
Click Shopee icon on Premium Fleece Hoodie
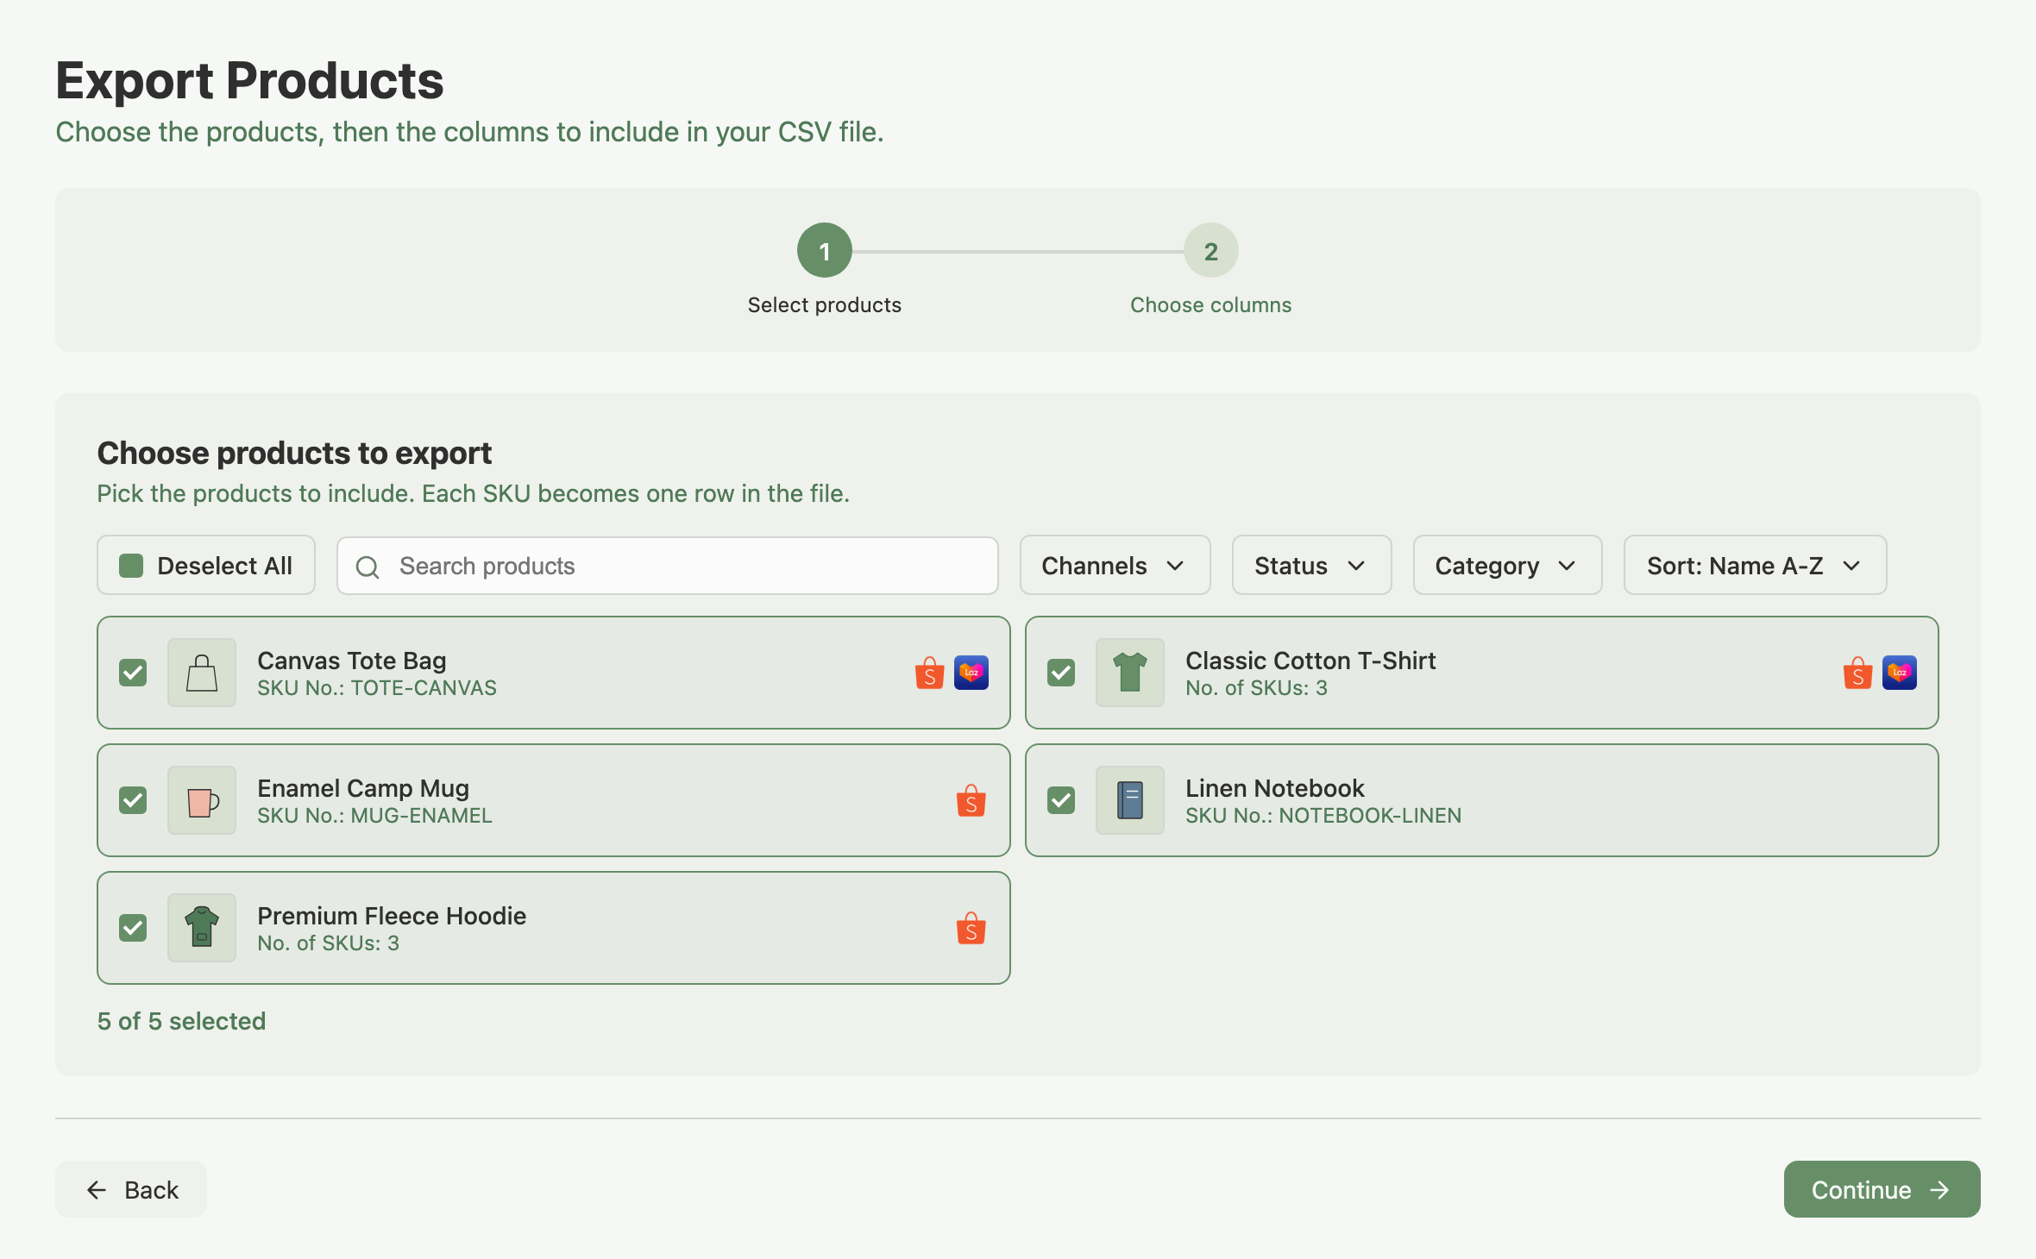(971, 928)
